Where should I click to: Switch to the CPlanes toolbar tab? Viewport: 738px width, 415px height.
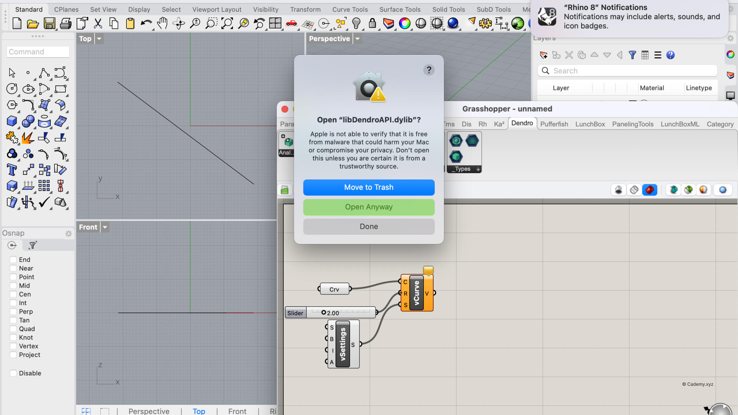pyautogui.click(x=66, y=9)
